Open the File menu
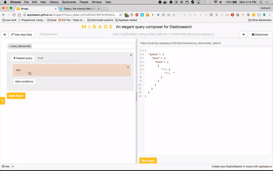 pyautogui.click(x=26, y=2)
